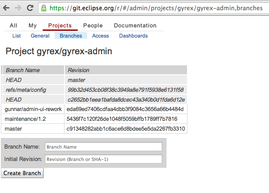Open the My top menu

(32, 26)
